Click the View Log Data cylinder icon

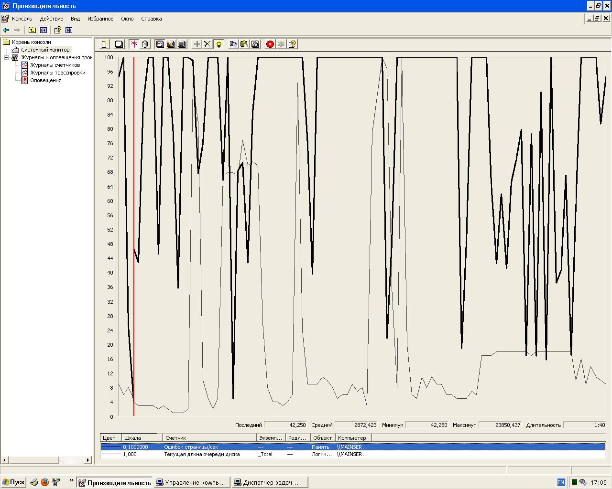[145, 44]
